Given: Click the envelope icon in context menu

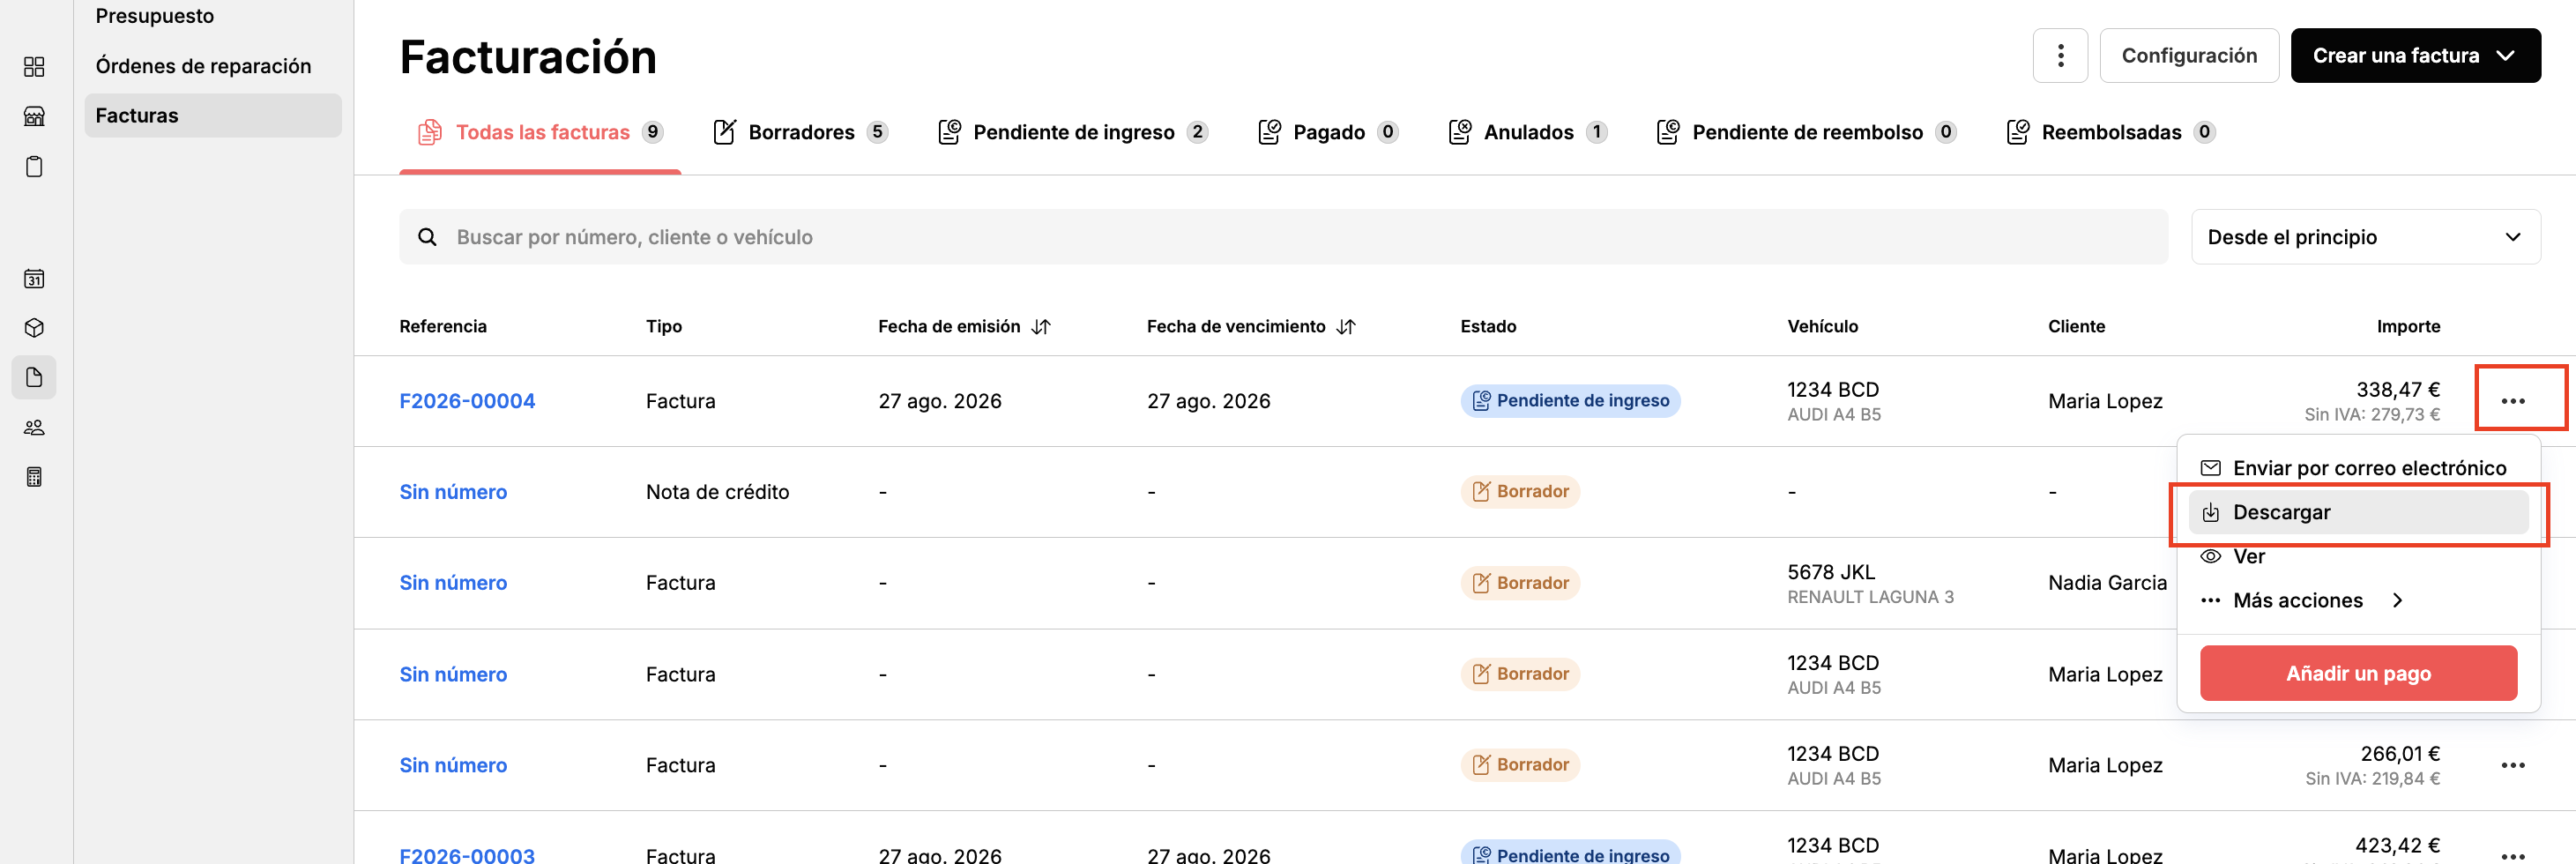Looking at the screenshot, I should [x=2211, y=468].
